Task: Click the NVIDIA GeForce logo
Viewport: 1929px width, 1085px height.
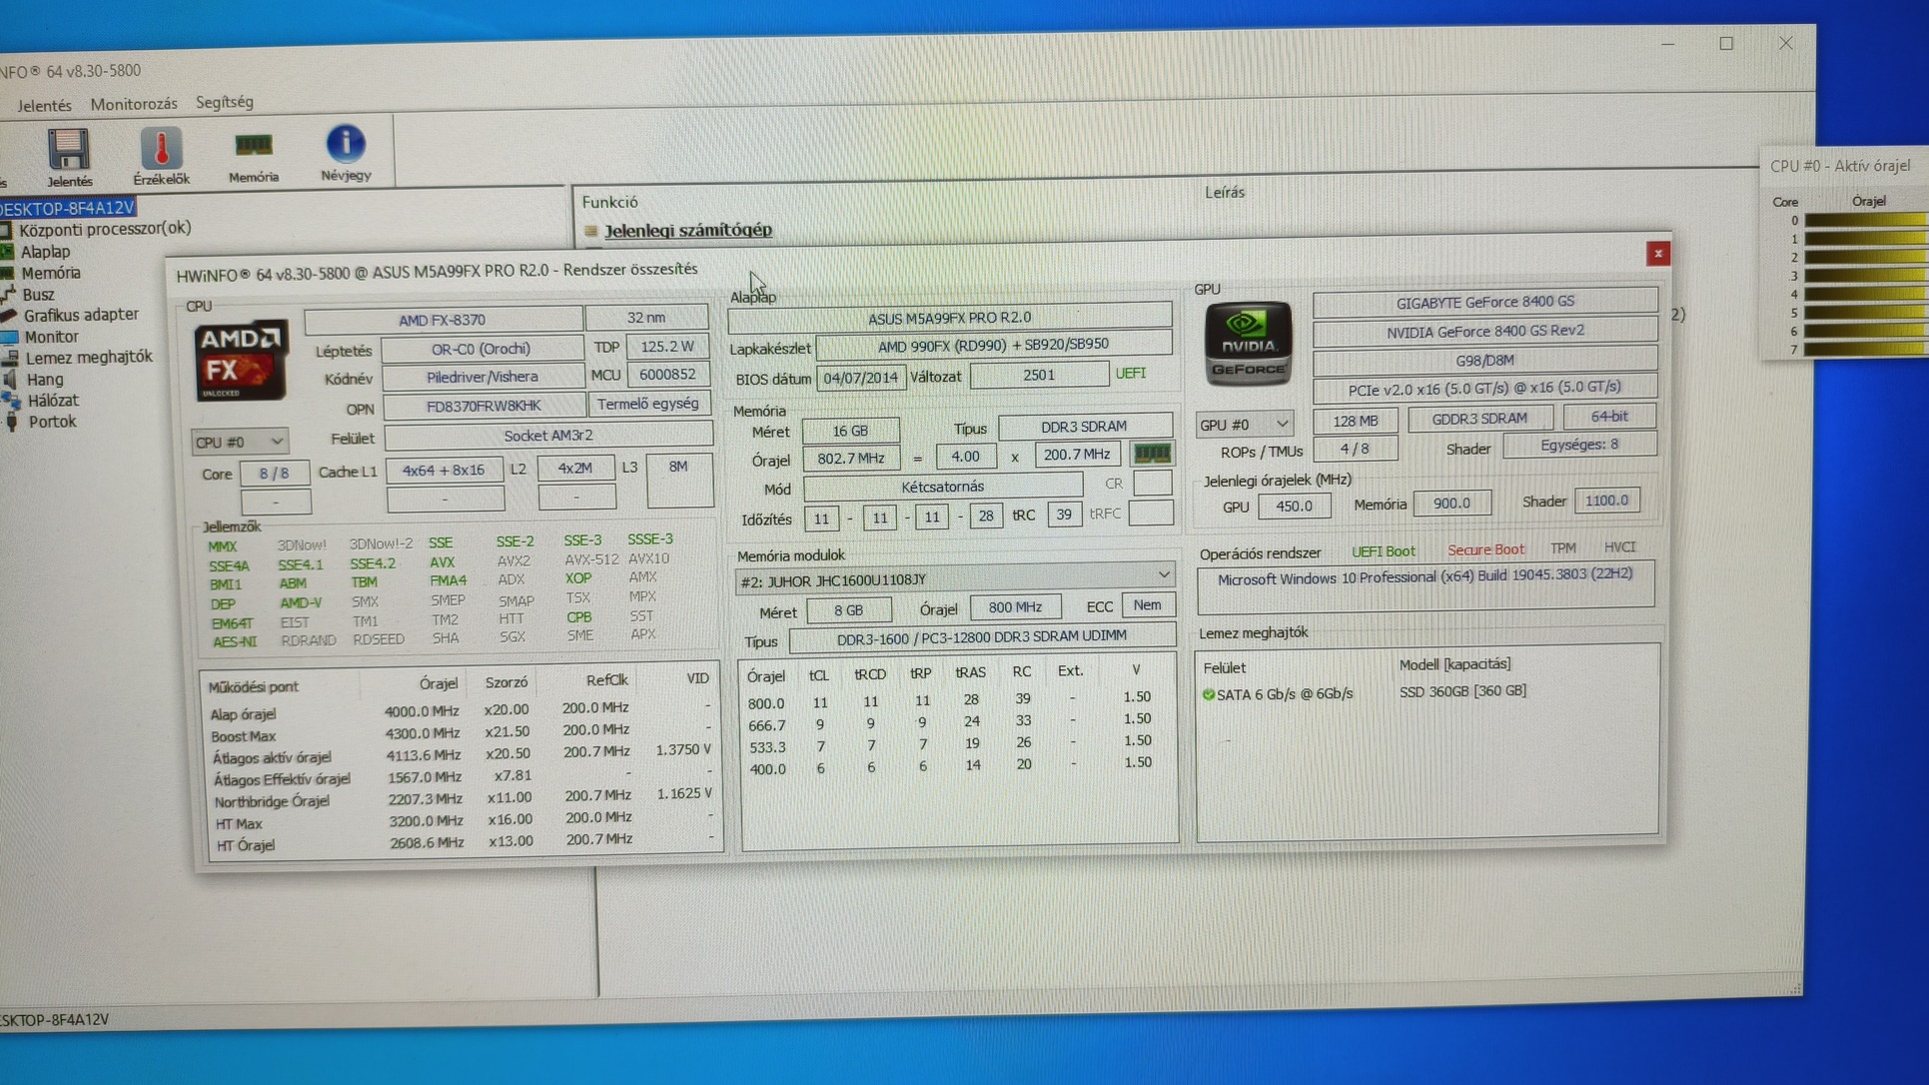Action: click(1247, 344)
